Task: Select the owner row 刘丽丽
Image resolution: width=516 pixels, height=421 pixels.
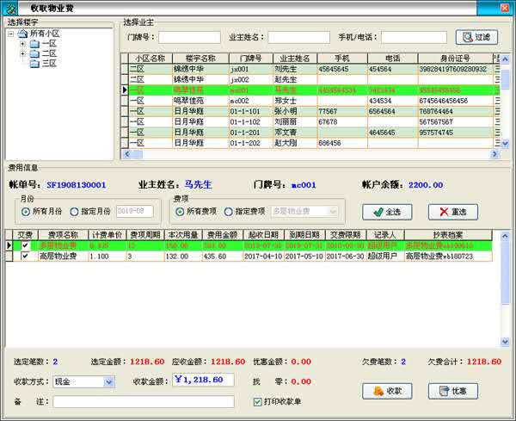Action: 311,121
